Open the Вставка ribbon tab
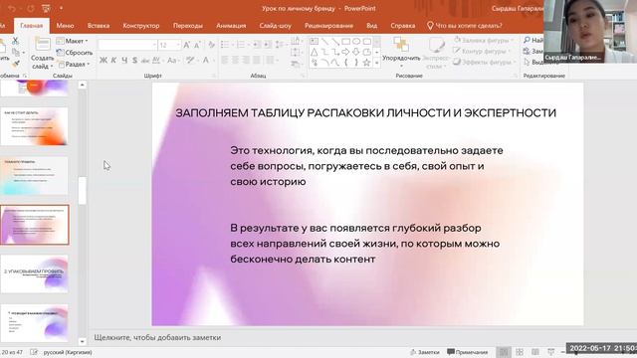 point(99,26)
